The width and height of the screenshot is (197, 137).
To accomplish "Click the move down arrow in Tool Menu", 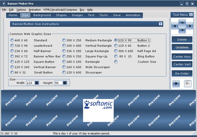I will [182, 30].
